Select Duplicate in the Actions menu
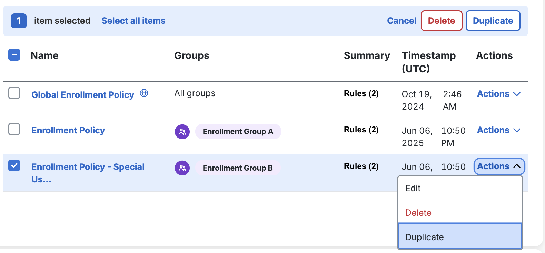 pos(424,237)
